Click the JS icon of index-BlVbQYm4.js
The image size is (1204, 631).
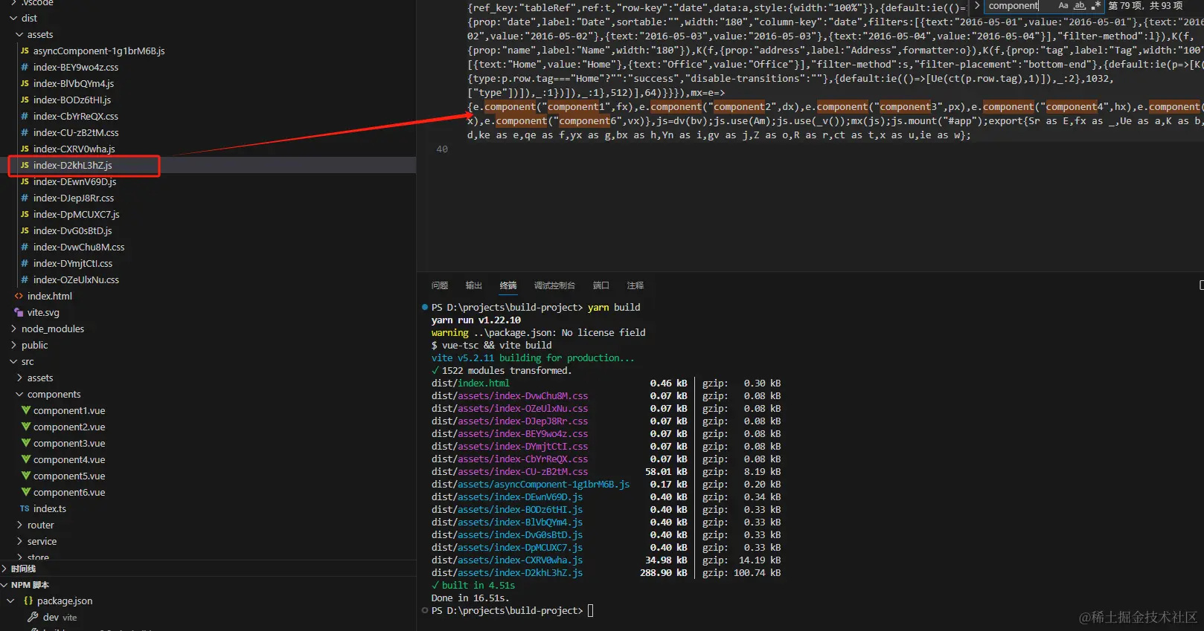coord(25,83)
